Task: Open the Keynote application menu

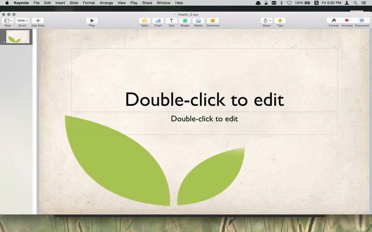Action: click(21, 3)
